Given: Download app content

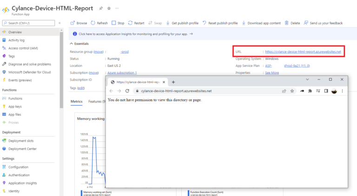Looking at the screenshot, I should point(261,23).
